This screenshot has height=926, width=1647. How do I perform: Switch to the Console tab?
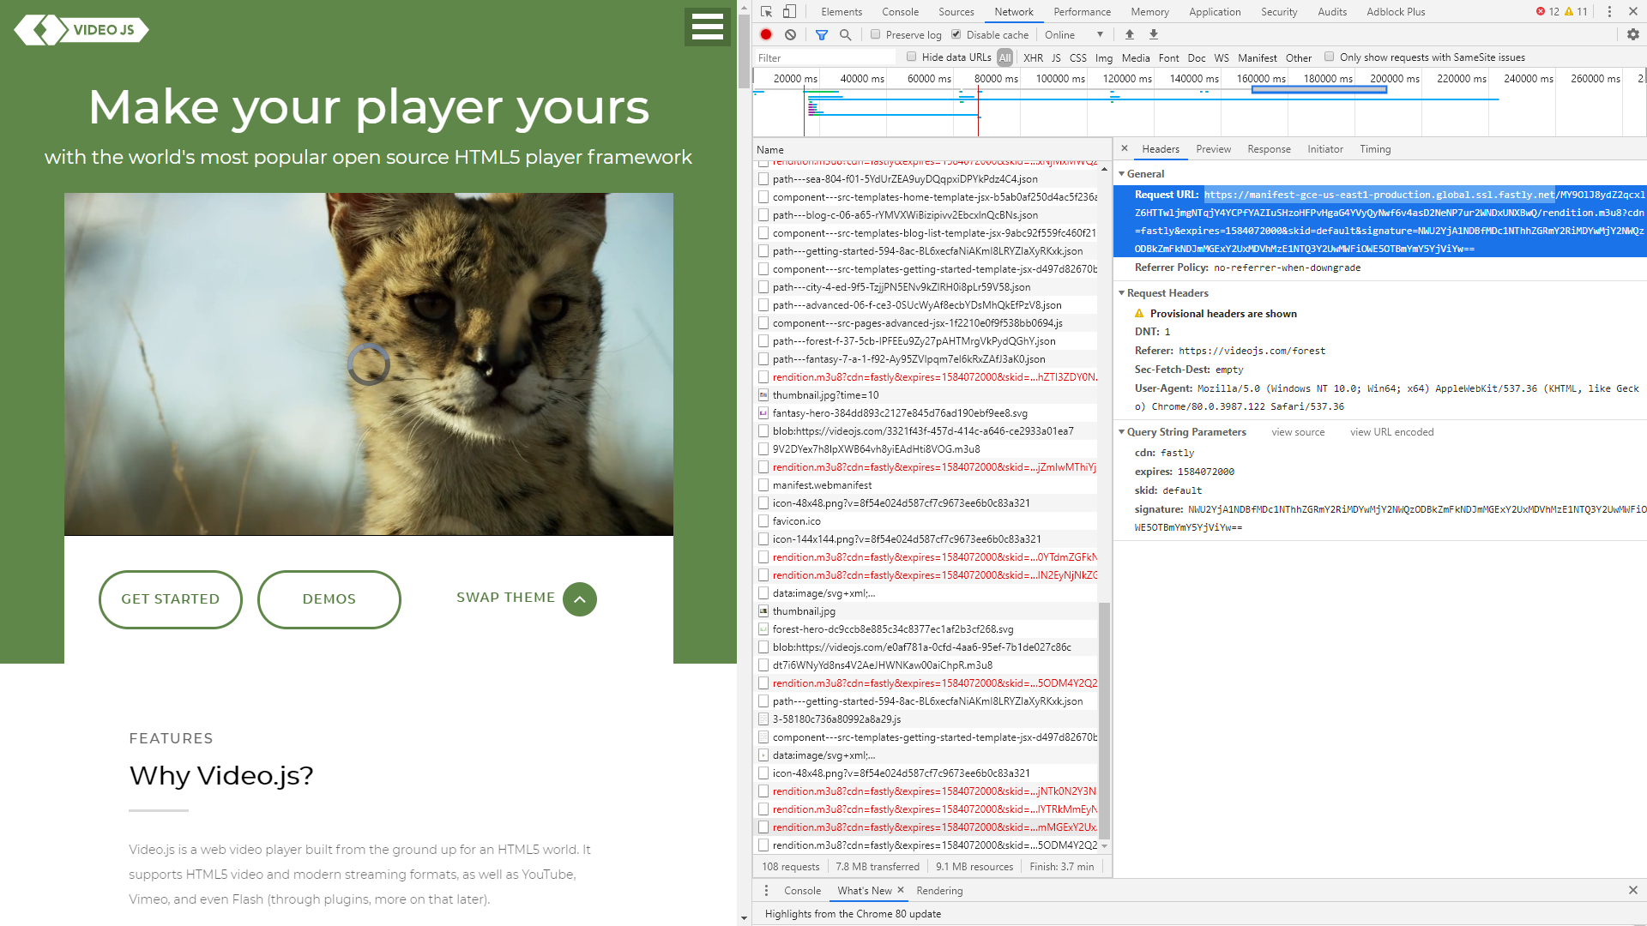900,12
